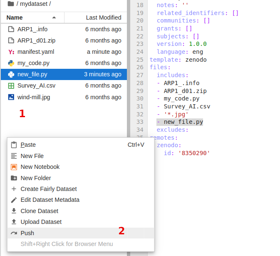This screenshot has width=280, height=256.
Task: Click the spreadsheet icon beside Survey_AI.csv
Action: (11, 86)
